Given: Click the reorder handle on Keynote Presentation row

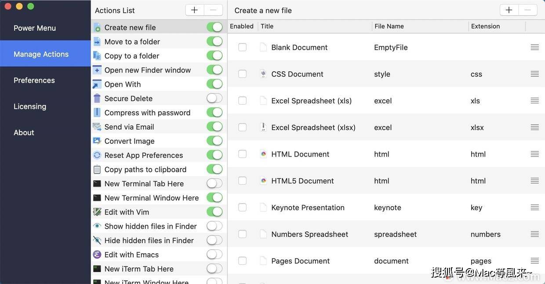Looking at the screenshot, I should 534,207.
